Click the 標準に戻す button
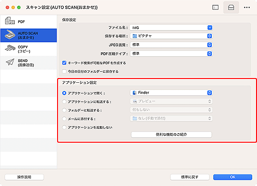Viewport: 257px width, 186px height. coord(189,177)
